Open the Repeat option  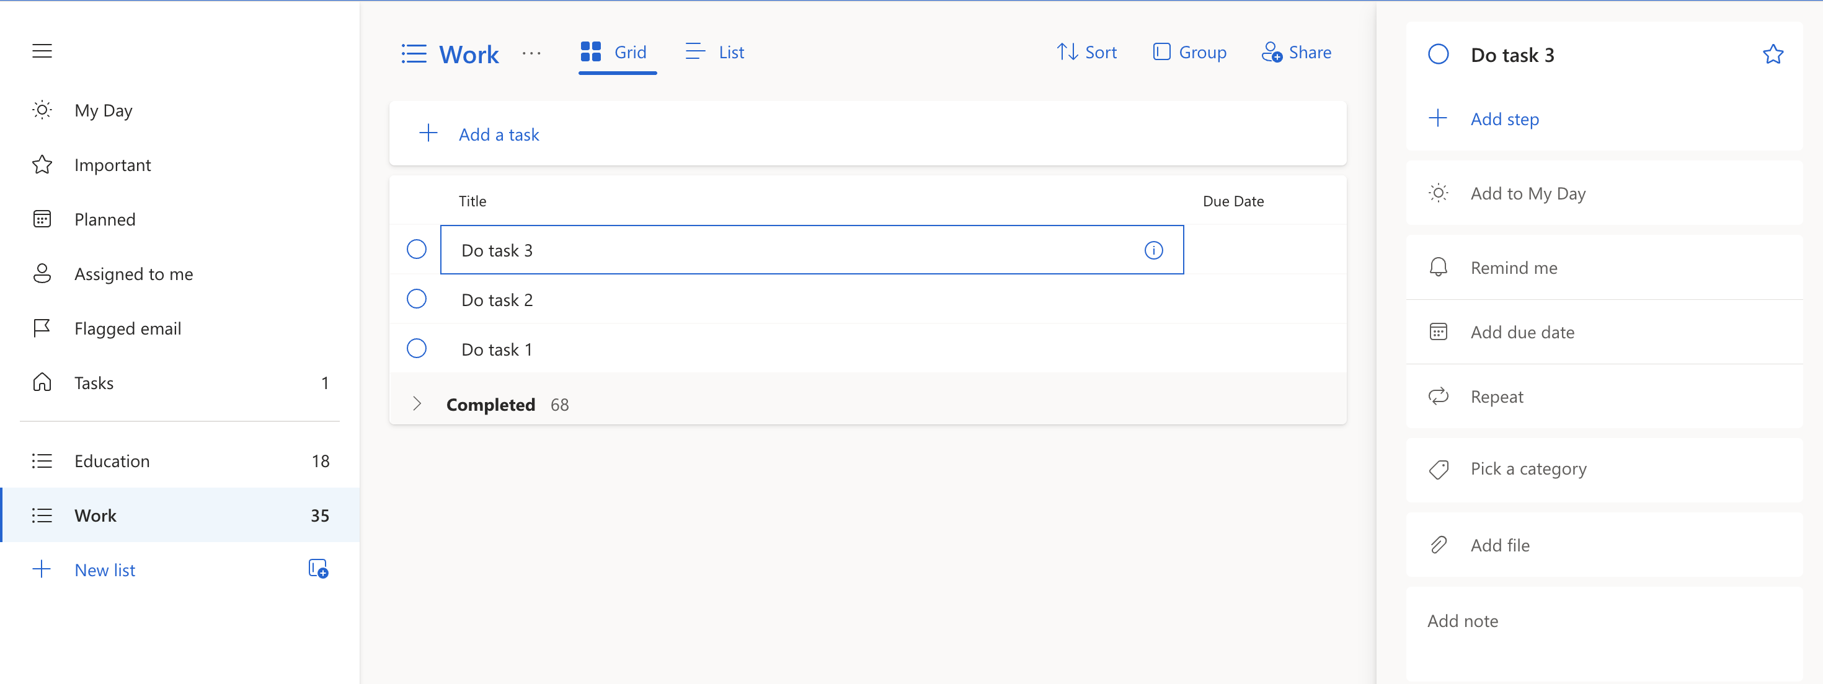pos(1496,397)
